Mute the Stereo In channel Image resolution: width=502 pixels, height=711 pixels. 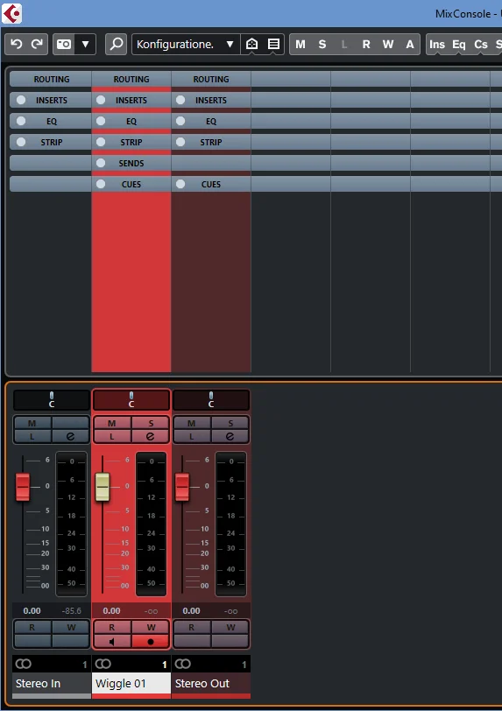click(32, 423)
